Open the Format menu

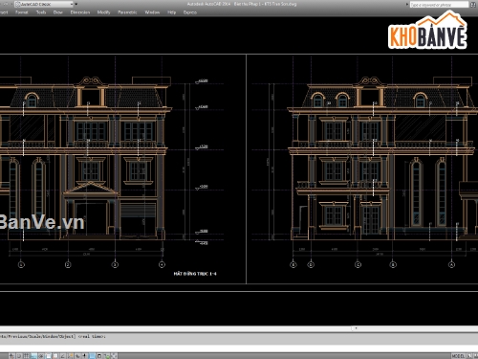(22, 12)
